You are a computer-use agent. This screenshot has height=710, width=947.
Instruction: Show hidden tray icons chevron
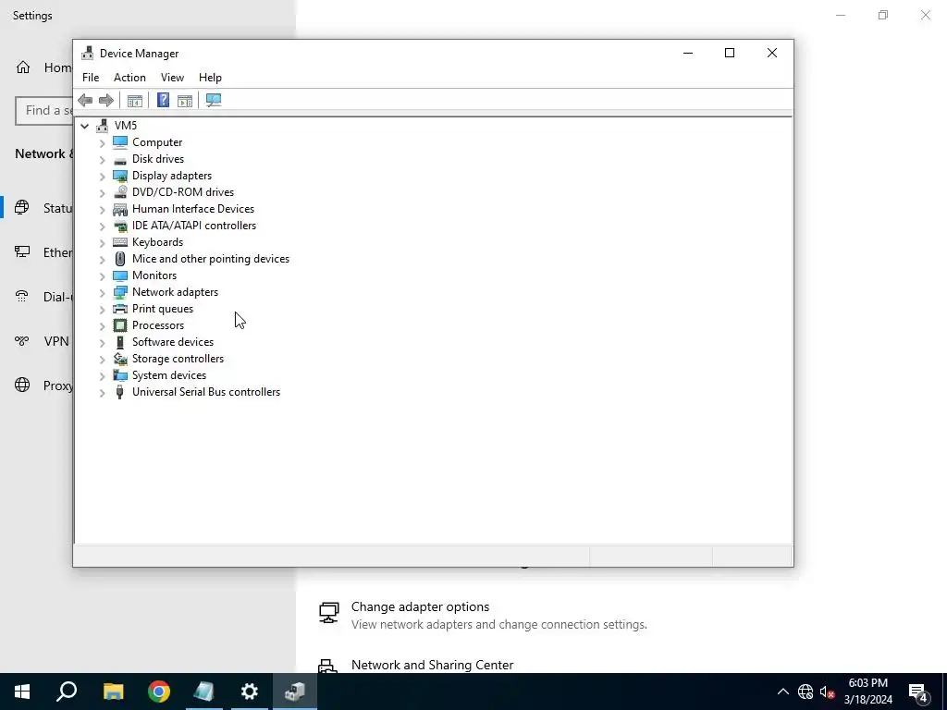click(782, 692)
